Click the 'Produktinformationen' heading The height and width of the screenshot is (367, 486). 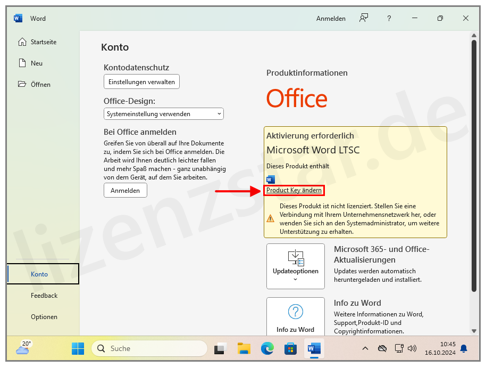point(307,73)
